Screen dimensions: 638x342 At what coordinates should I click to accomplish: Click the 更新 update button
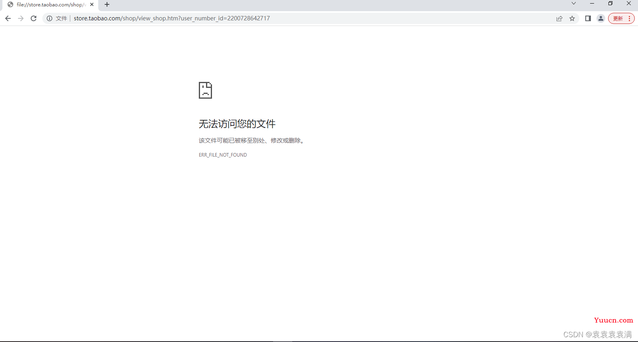[x=618, y=18]
